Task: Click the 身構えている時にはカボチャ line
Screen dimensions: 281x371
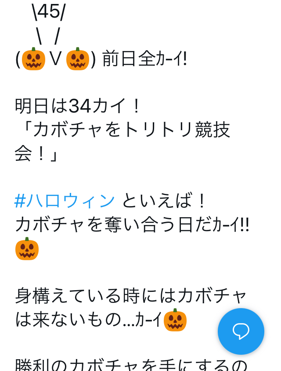Action: point(131,296)
